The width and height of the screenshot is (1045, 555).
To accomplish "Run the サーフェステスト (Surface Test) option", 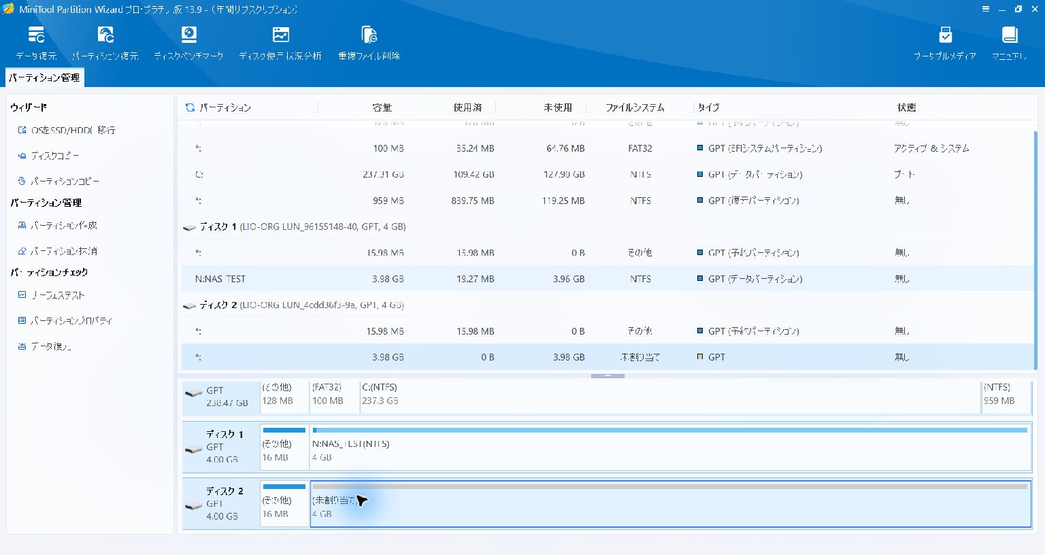I will point(51,295).
